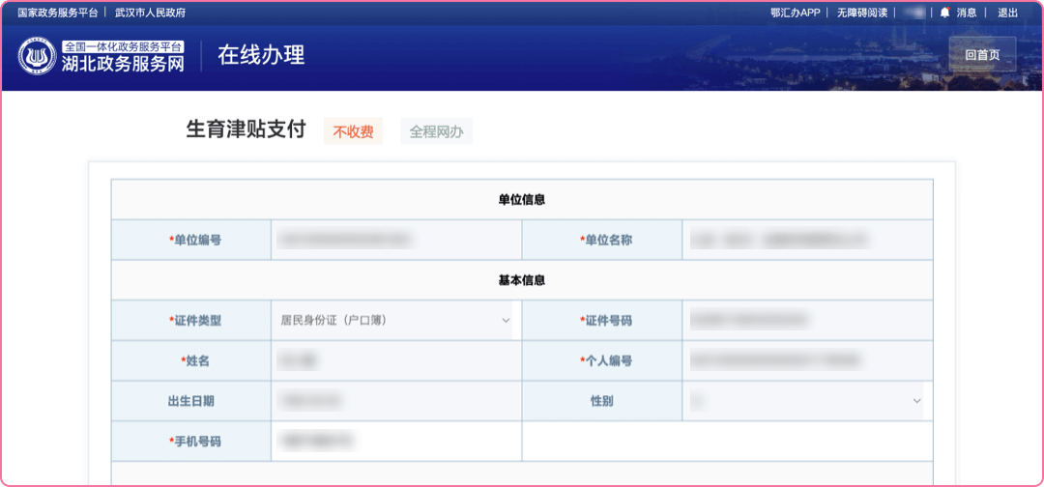This screenshot has height=487, width=1044.
Task: Open the 性别 dropdown selector
Action: point(802,400)
